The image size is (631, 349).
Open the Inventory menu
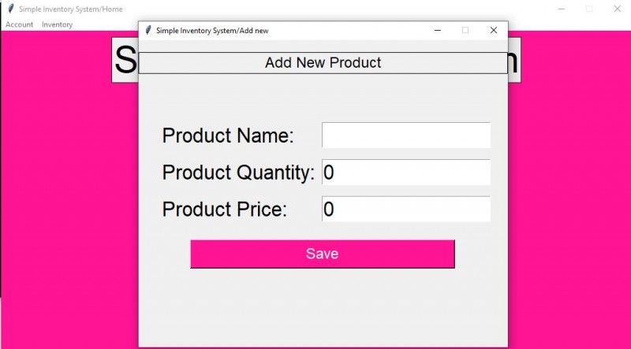click(57, 24)
